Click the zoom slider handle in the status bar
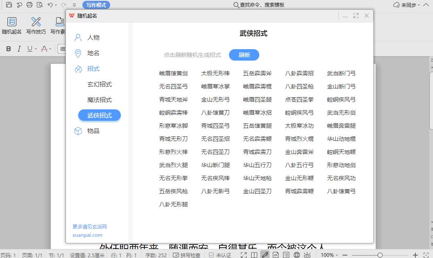 [380, 255]
